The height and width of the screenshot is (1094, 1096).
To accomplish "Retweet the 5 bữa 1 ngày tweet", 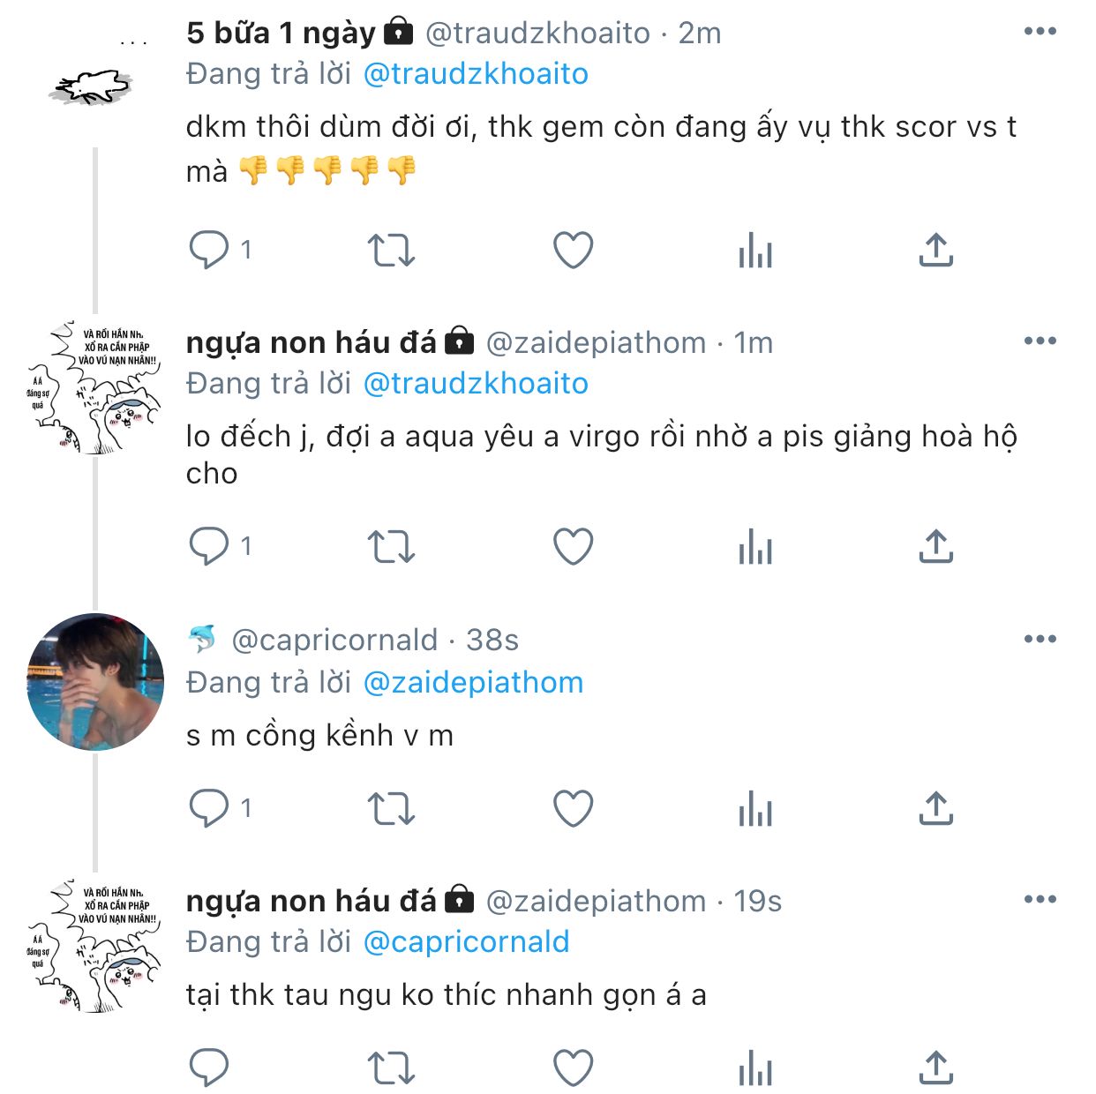I will [391, 250].
